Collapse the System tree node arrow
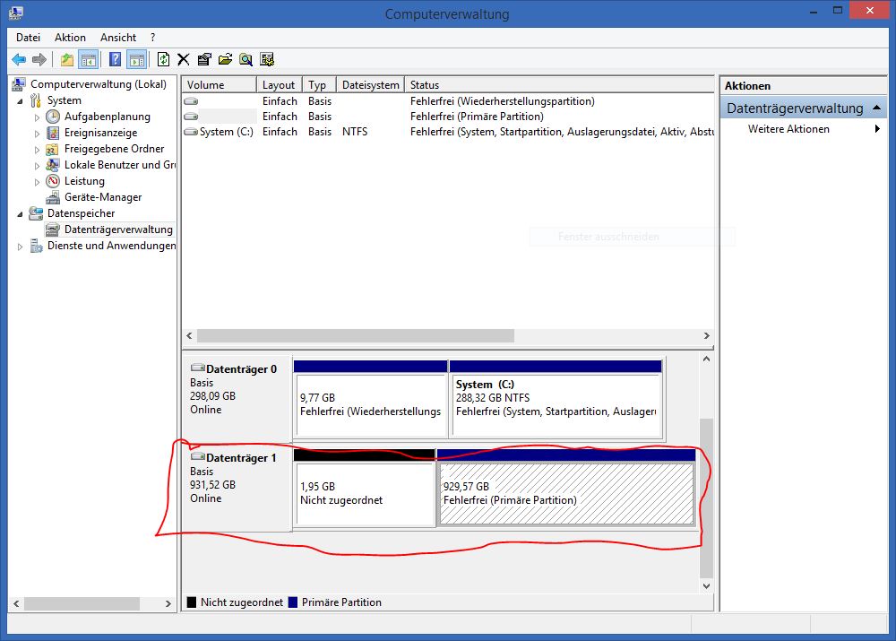 click(x=20, y=101)
